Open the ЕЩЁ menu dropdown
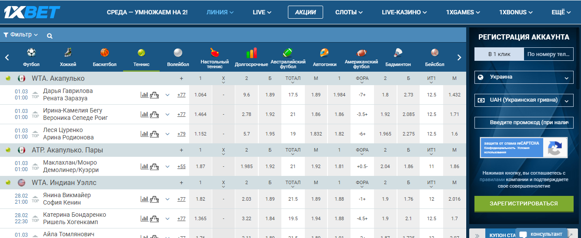Screen dimensions: 581x238 561,12
